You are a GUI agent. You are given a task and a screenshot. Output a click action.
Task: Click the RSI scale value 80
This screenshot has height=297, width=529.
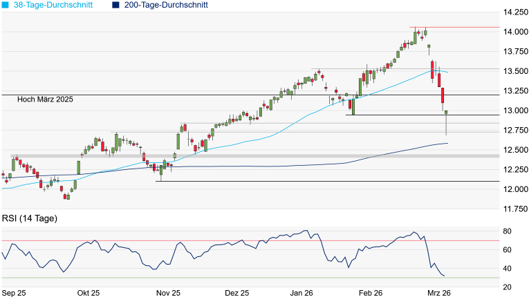click(x=507, y=231)
